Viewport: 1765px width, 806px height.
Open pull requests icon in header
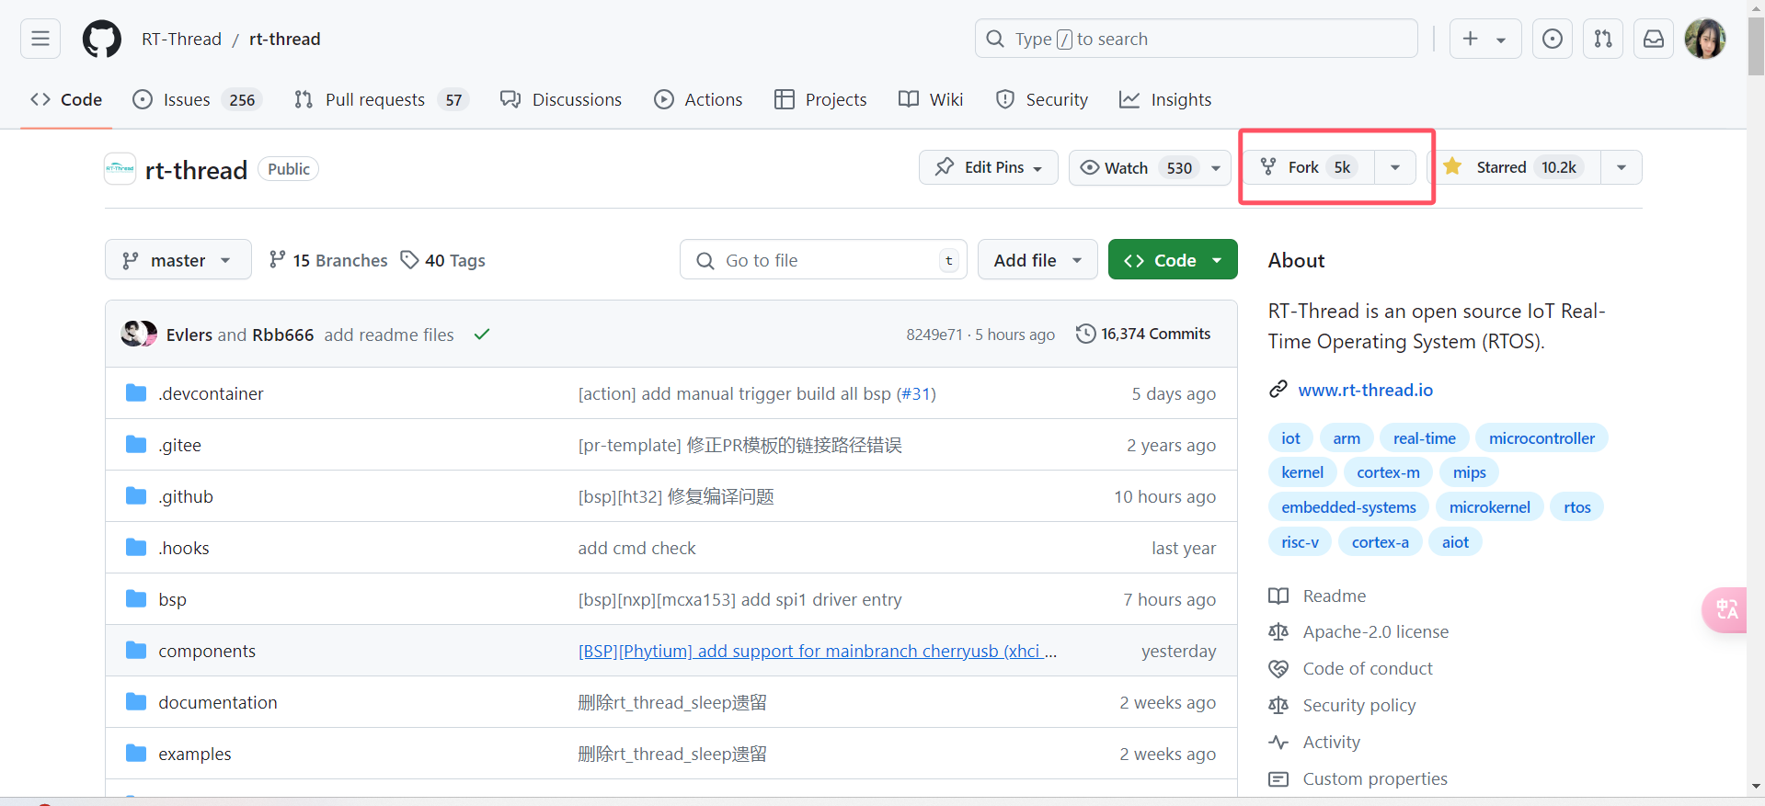click(x=1603, y=39)
